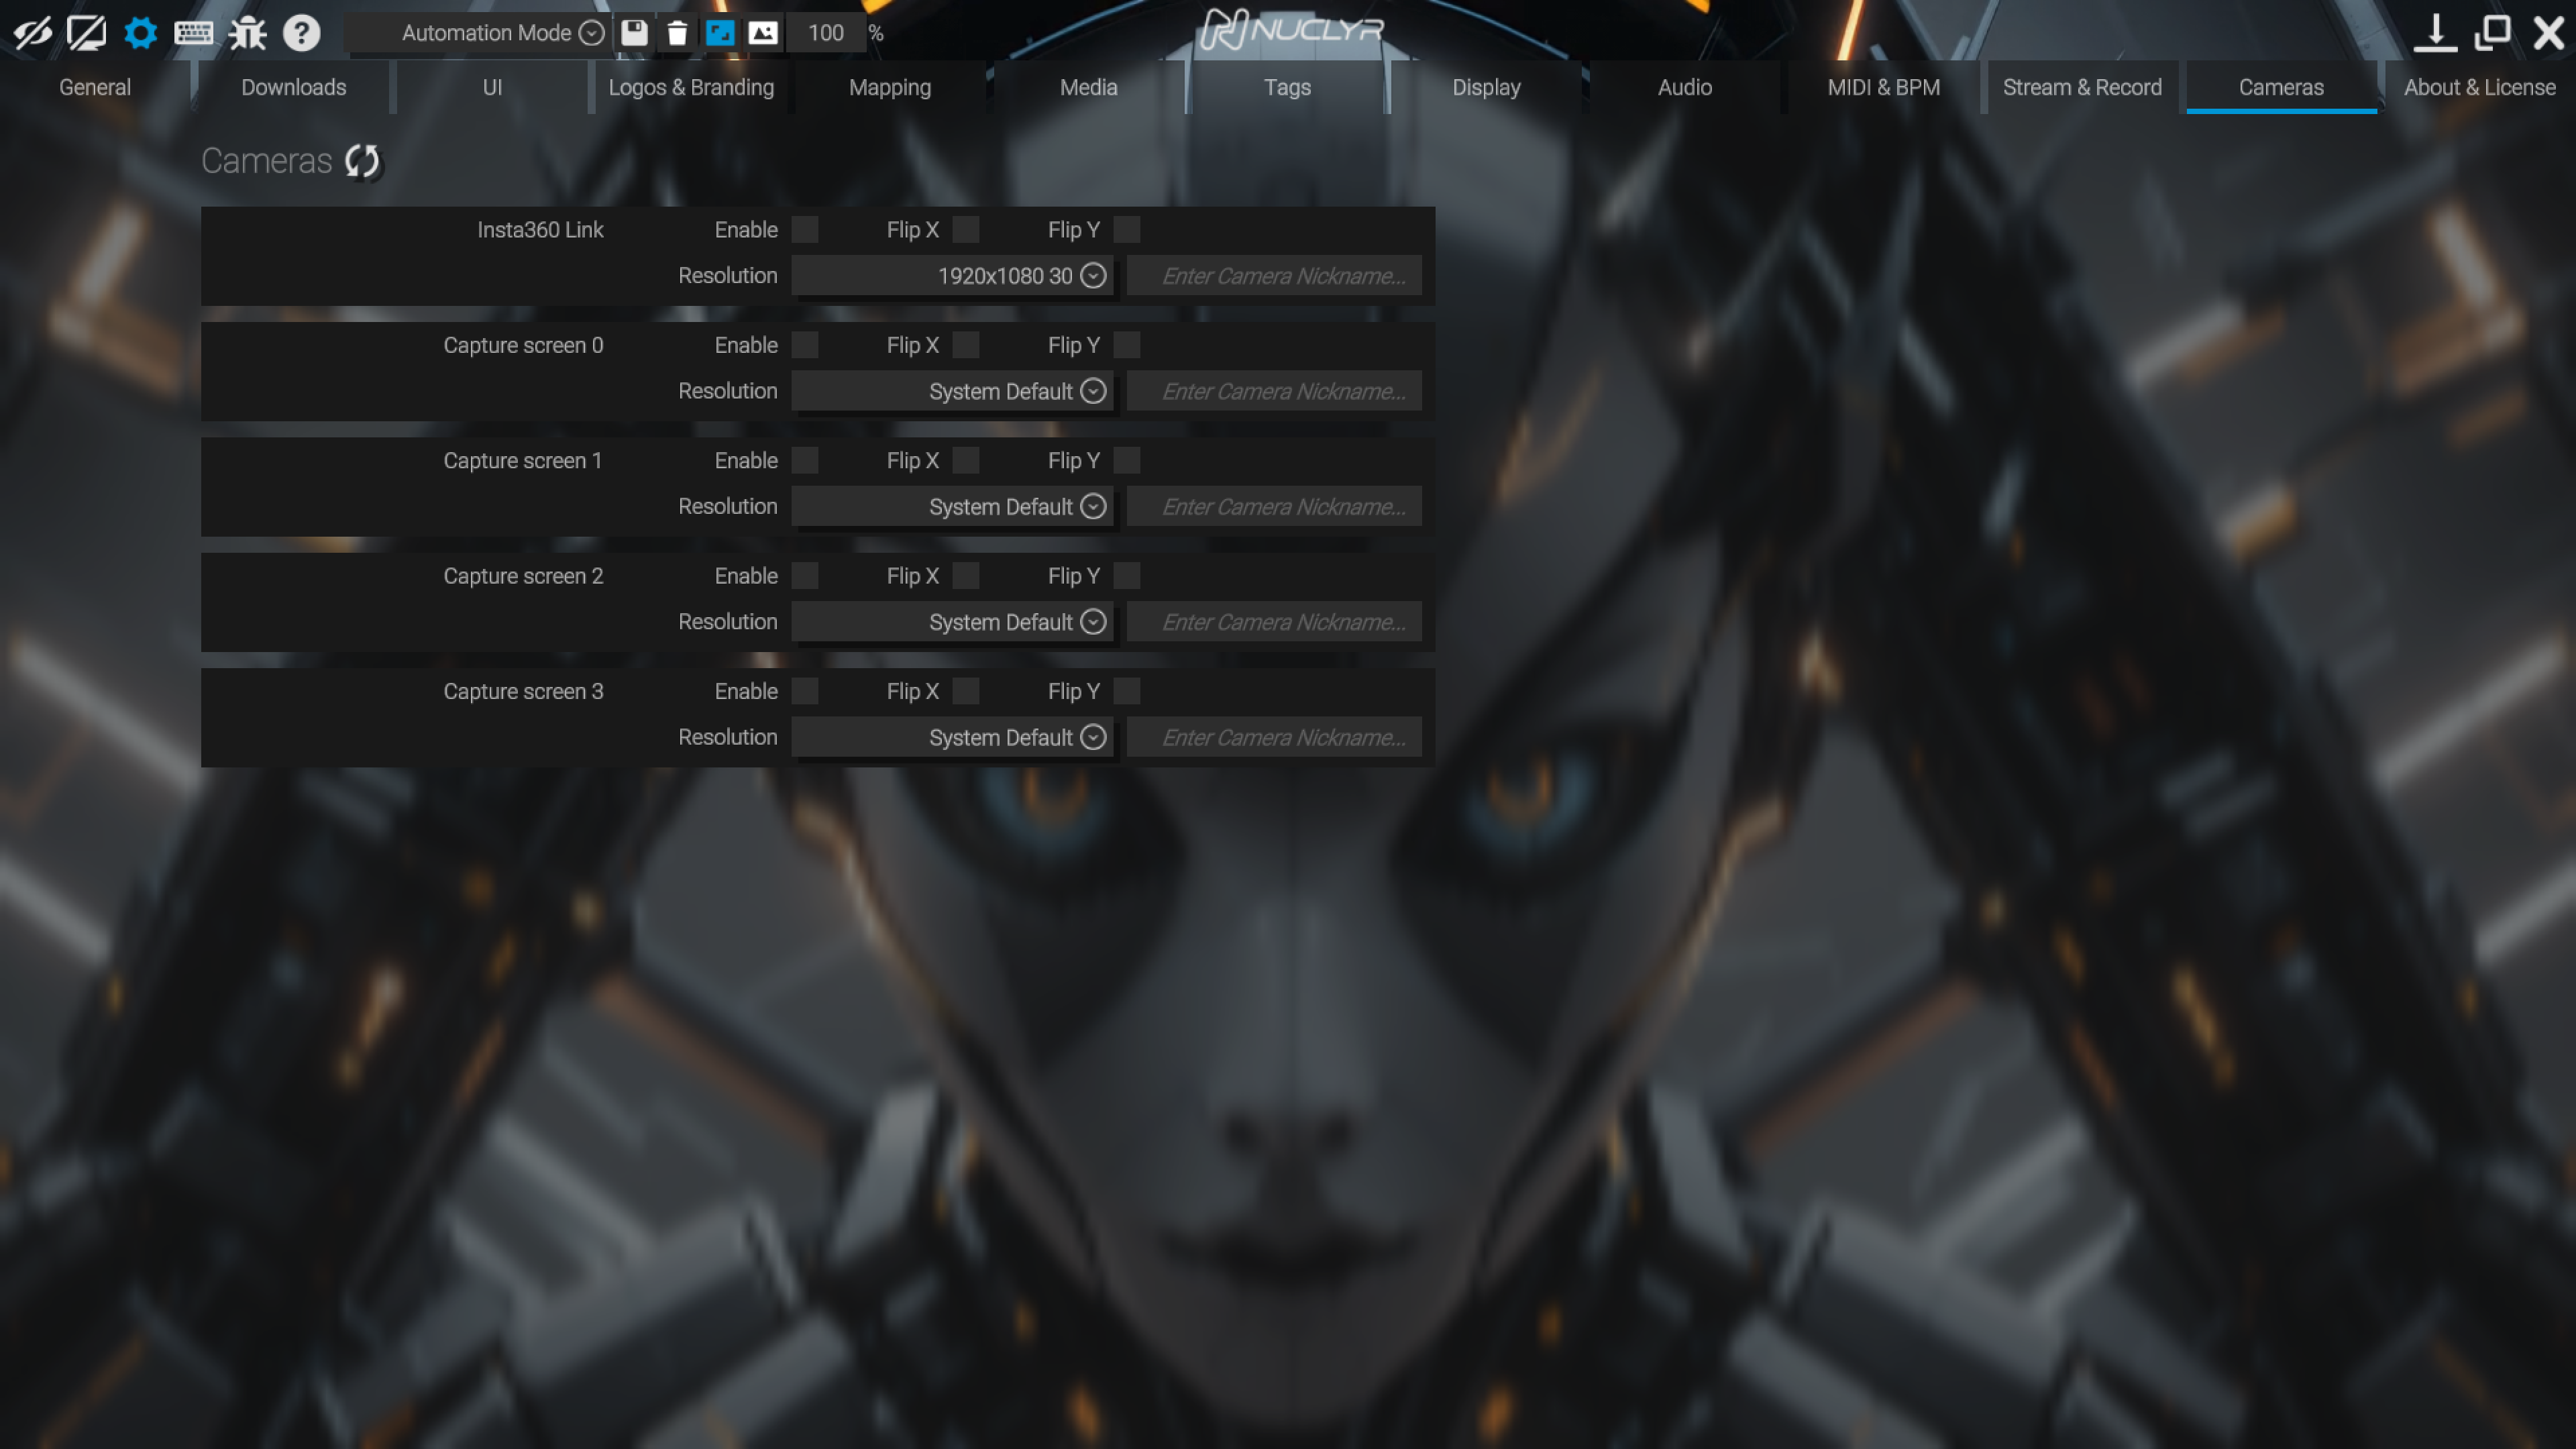Open the MIDI & BPM tab

pyautogui.click(x=1883, y=87)
